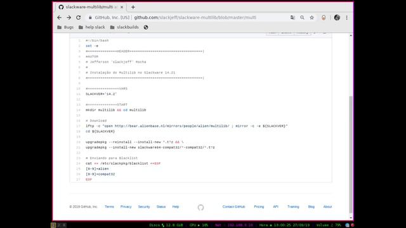Image resolution: width=406 pixels, height=228 pixels.
Task: Click the 'set -e' code line
Action: pos(92,46)
